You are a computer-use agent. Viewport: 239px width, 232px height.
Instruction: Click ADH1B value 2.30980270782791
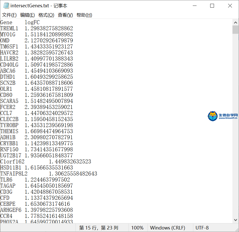49,137
